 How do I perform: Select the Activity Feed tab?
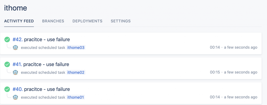[19, 21]
